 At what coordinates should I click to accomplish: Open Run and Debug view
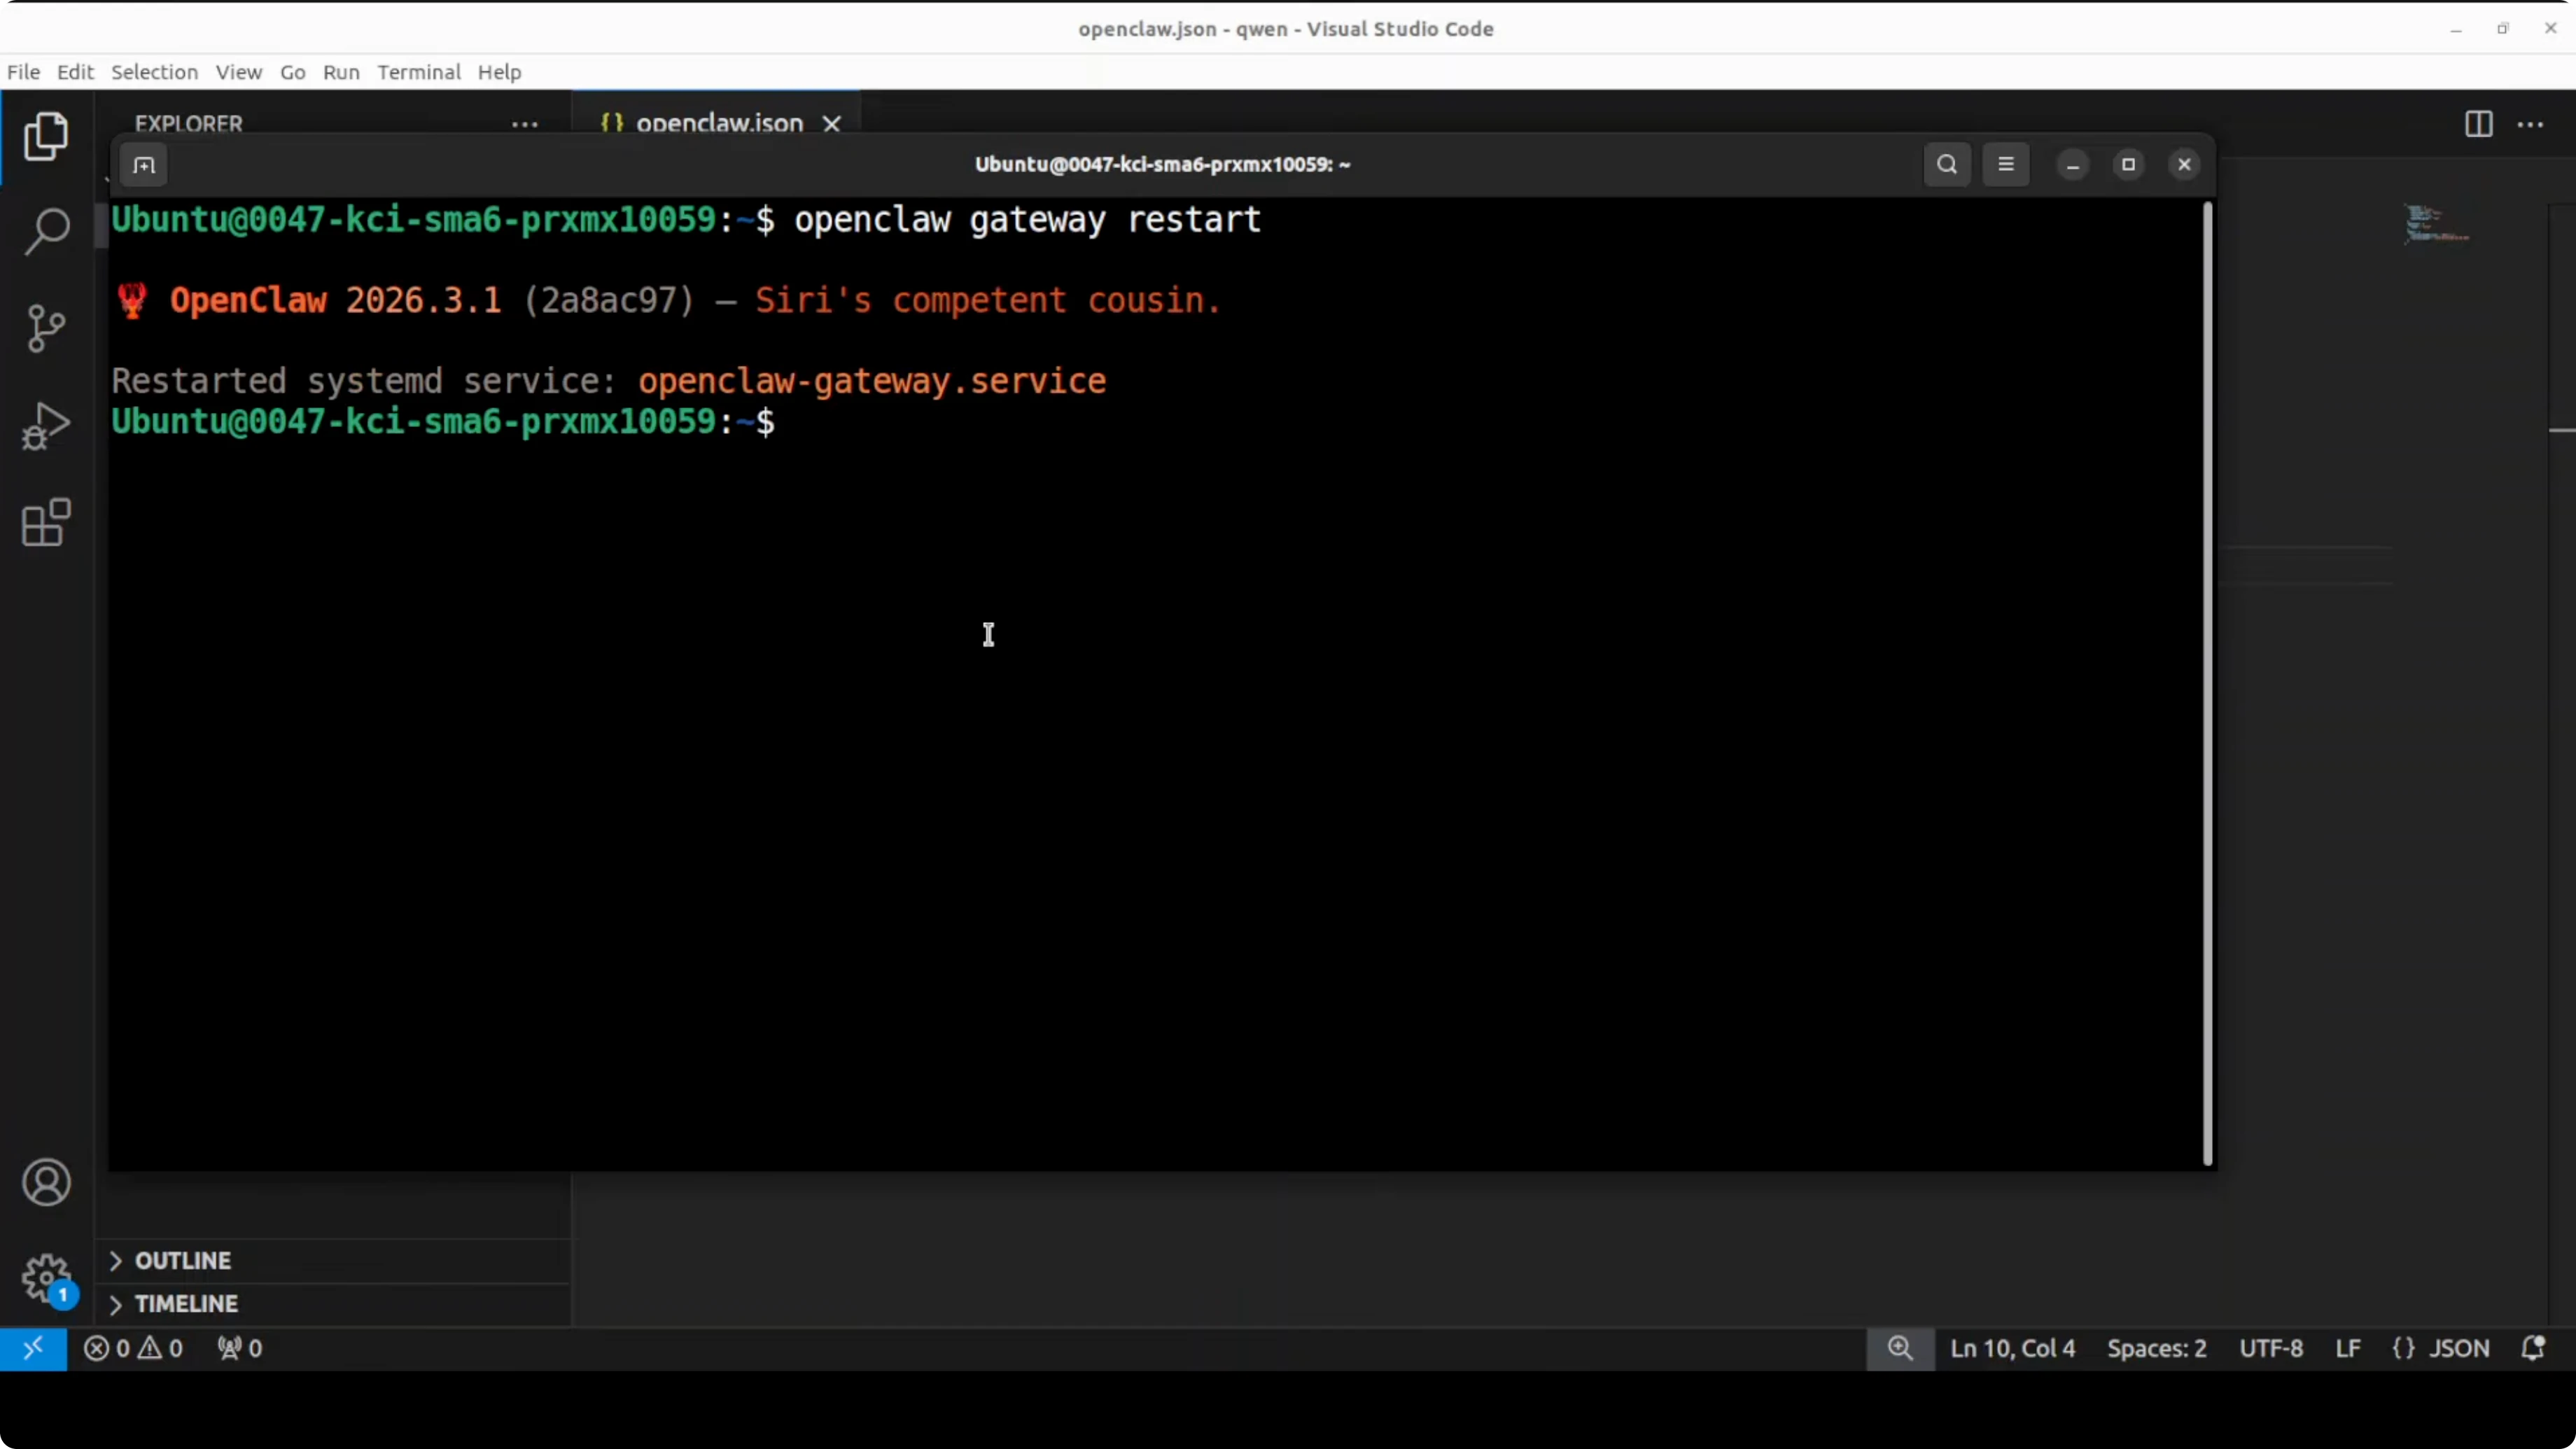coord(46,425)
